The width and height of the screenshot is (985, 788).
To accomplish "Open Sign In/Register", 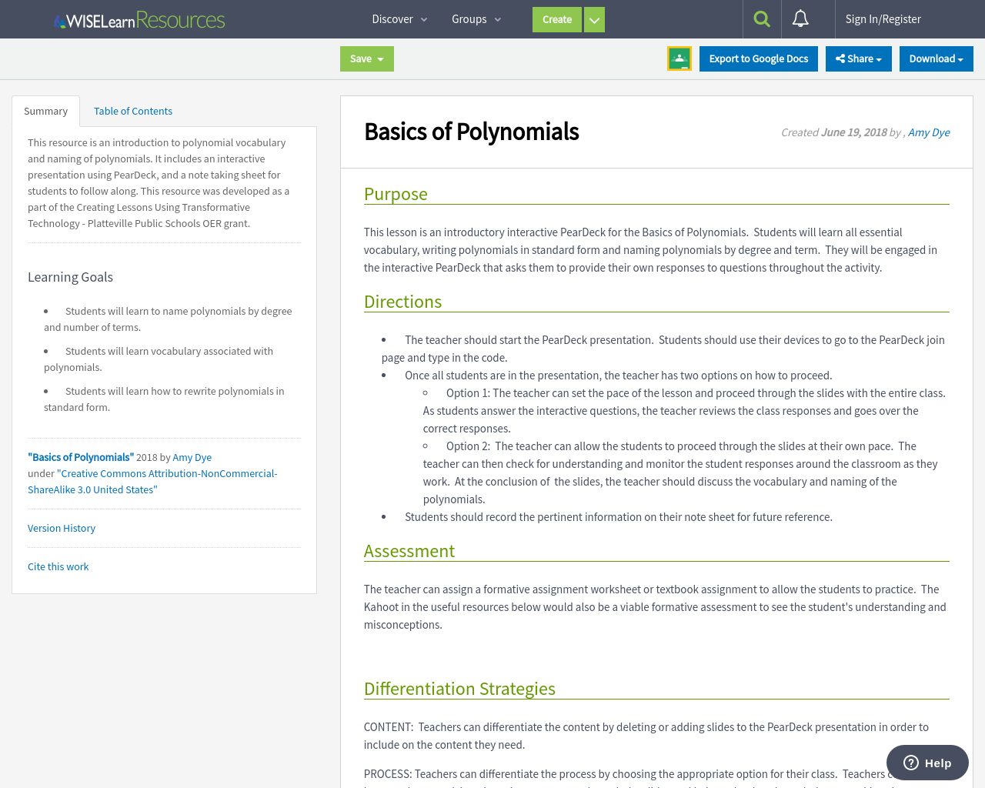I will click(x=883, y=18).
